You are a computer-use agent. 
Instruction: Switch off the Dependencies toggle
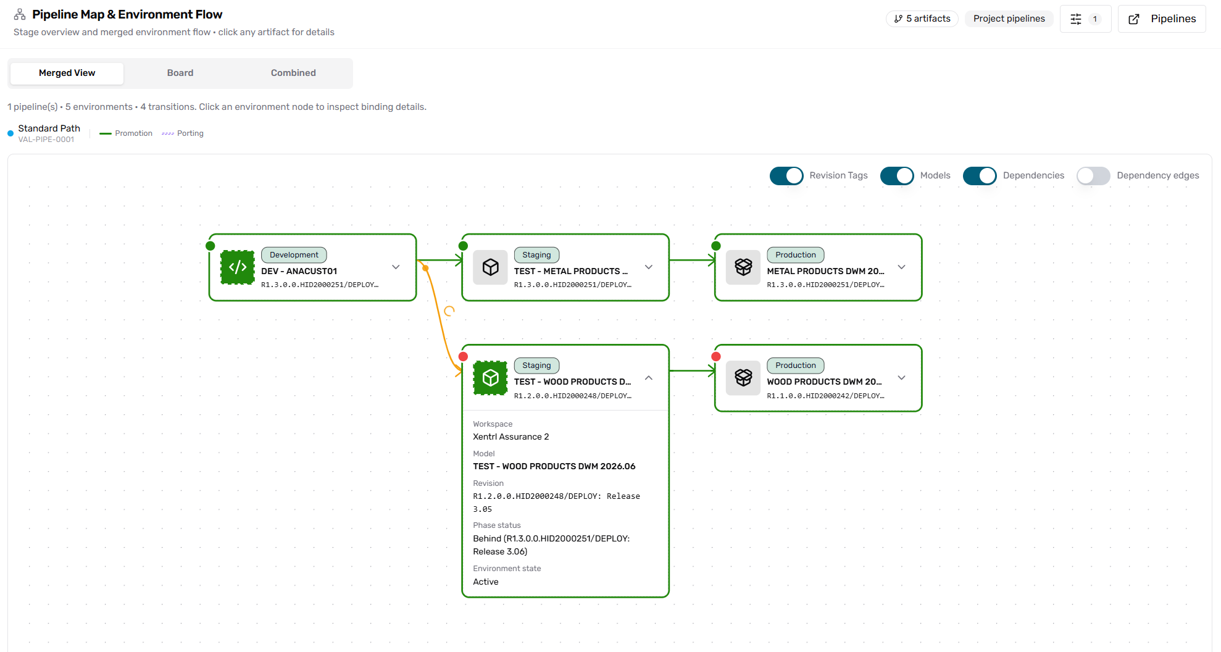[980, 176]
